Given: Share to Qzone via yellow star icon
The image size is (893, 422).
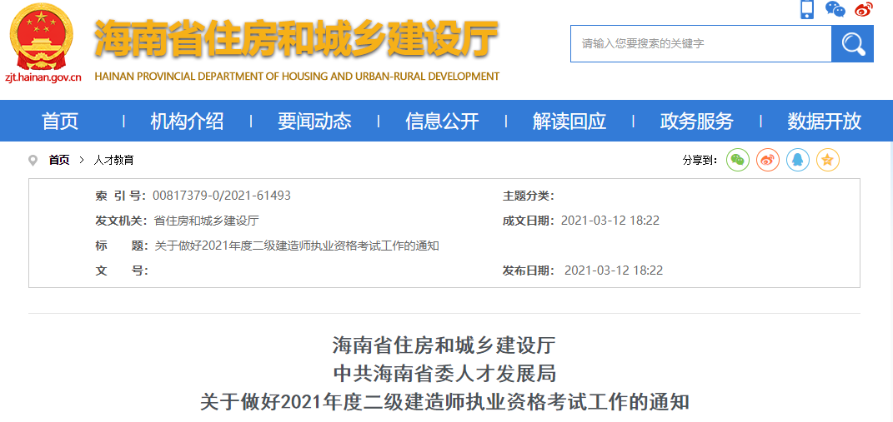Looking at the screenshot, I should coord(828,160).
